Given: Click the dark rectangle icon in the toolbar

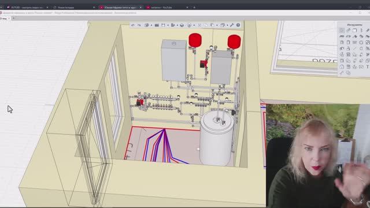Looking at the screenshot, I should point(157,25).
